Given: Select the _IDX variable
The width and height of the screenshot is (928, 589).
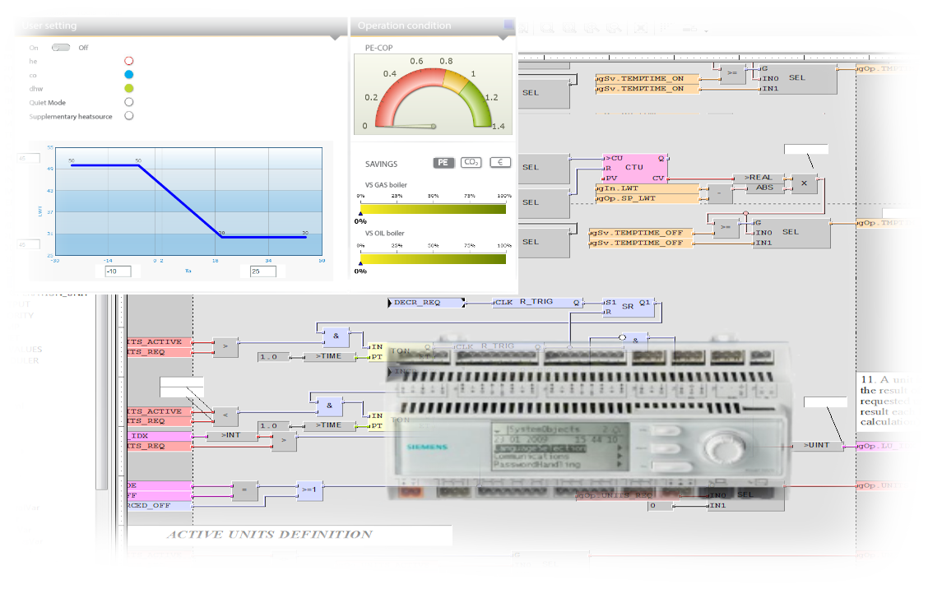Looking at the screenshot, I should click(159, 436).
